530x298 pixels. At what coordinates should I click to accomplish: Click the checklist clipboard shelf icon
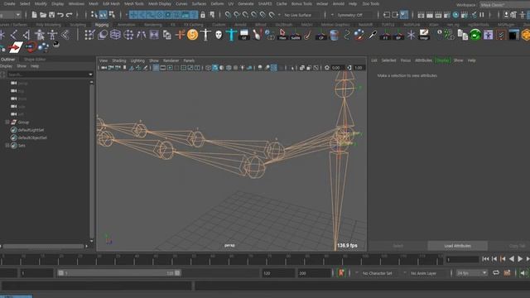click(x=501, y=35)
